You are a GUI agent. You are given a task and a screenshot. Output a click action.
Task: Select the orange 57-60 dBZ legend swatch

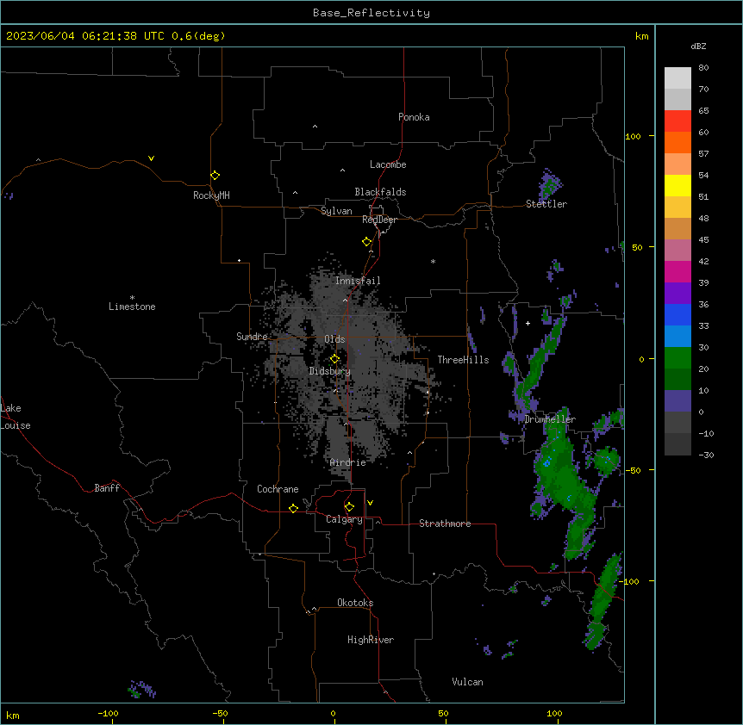677,143
